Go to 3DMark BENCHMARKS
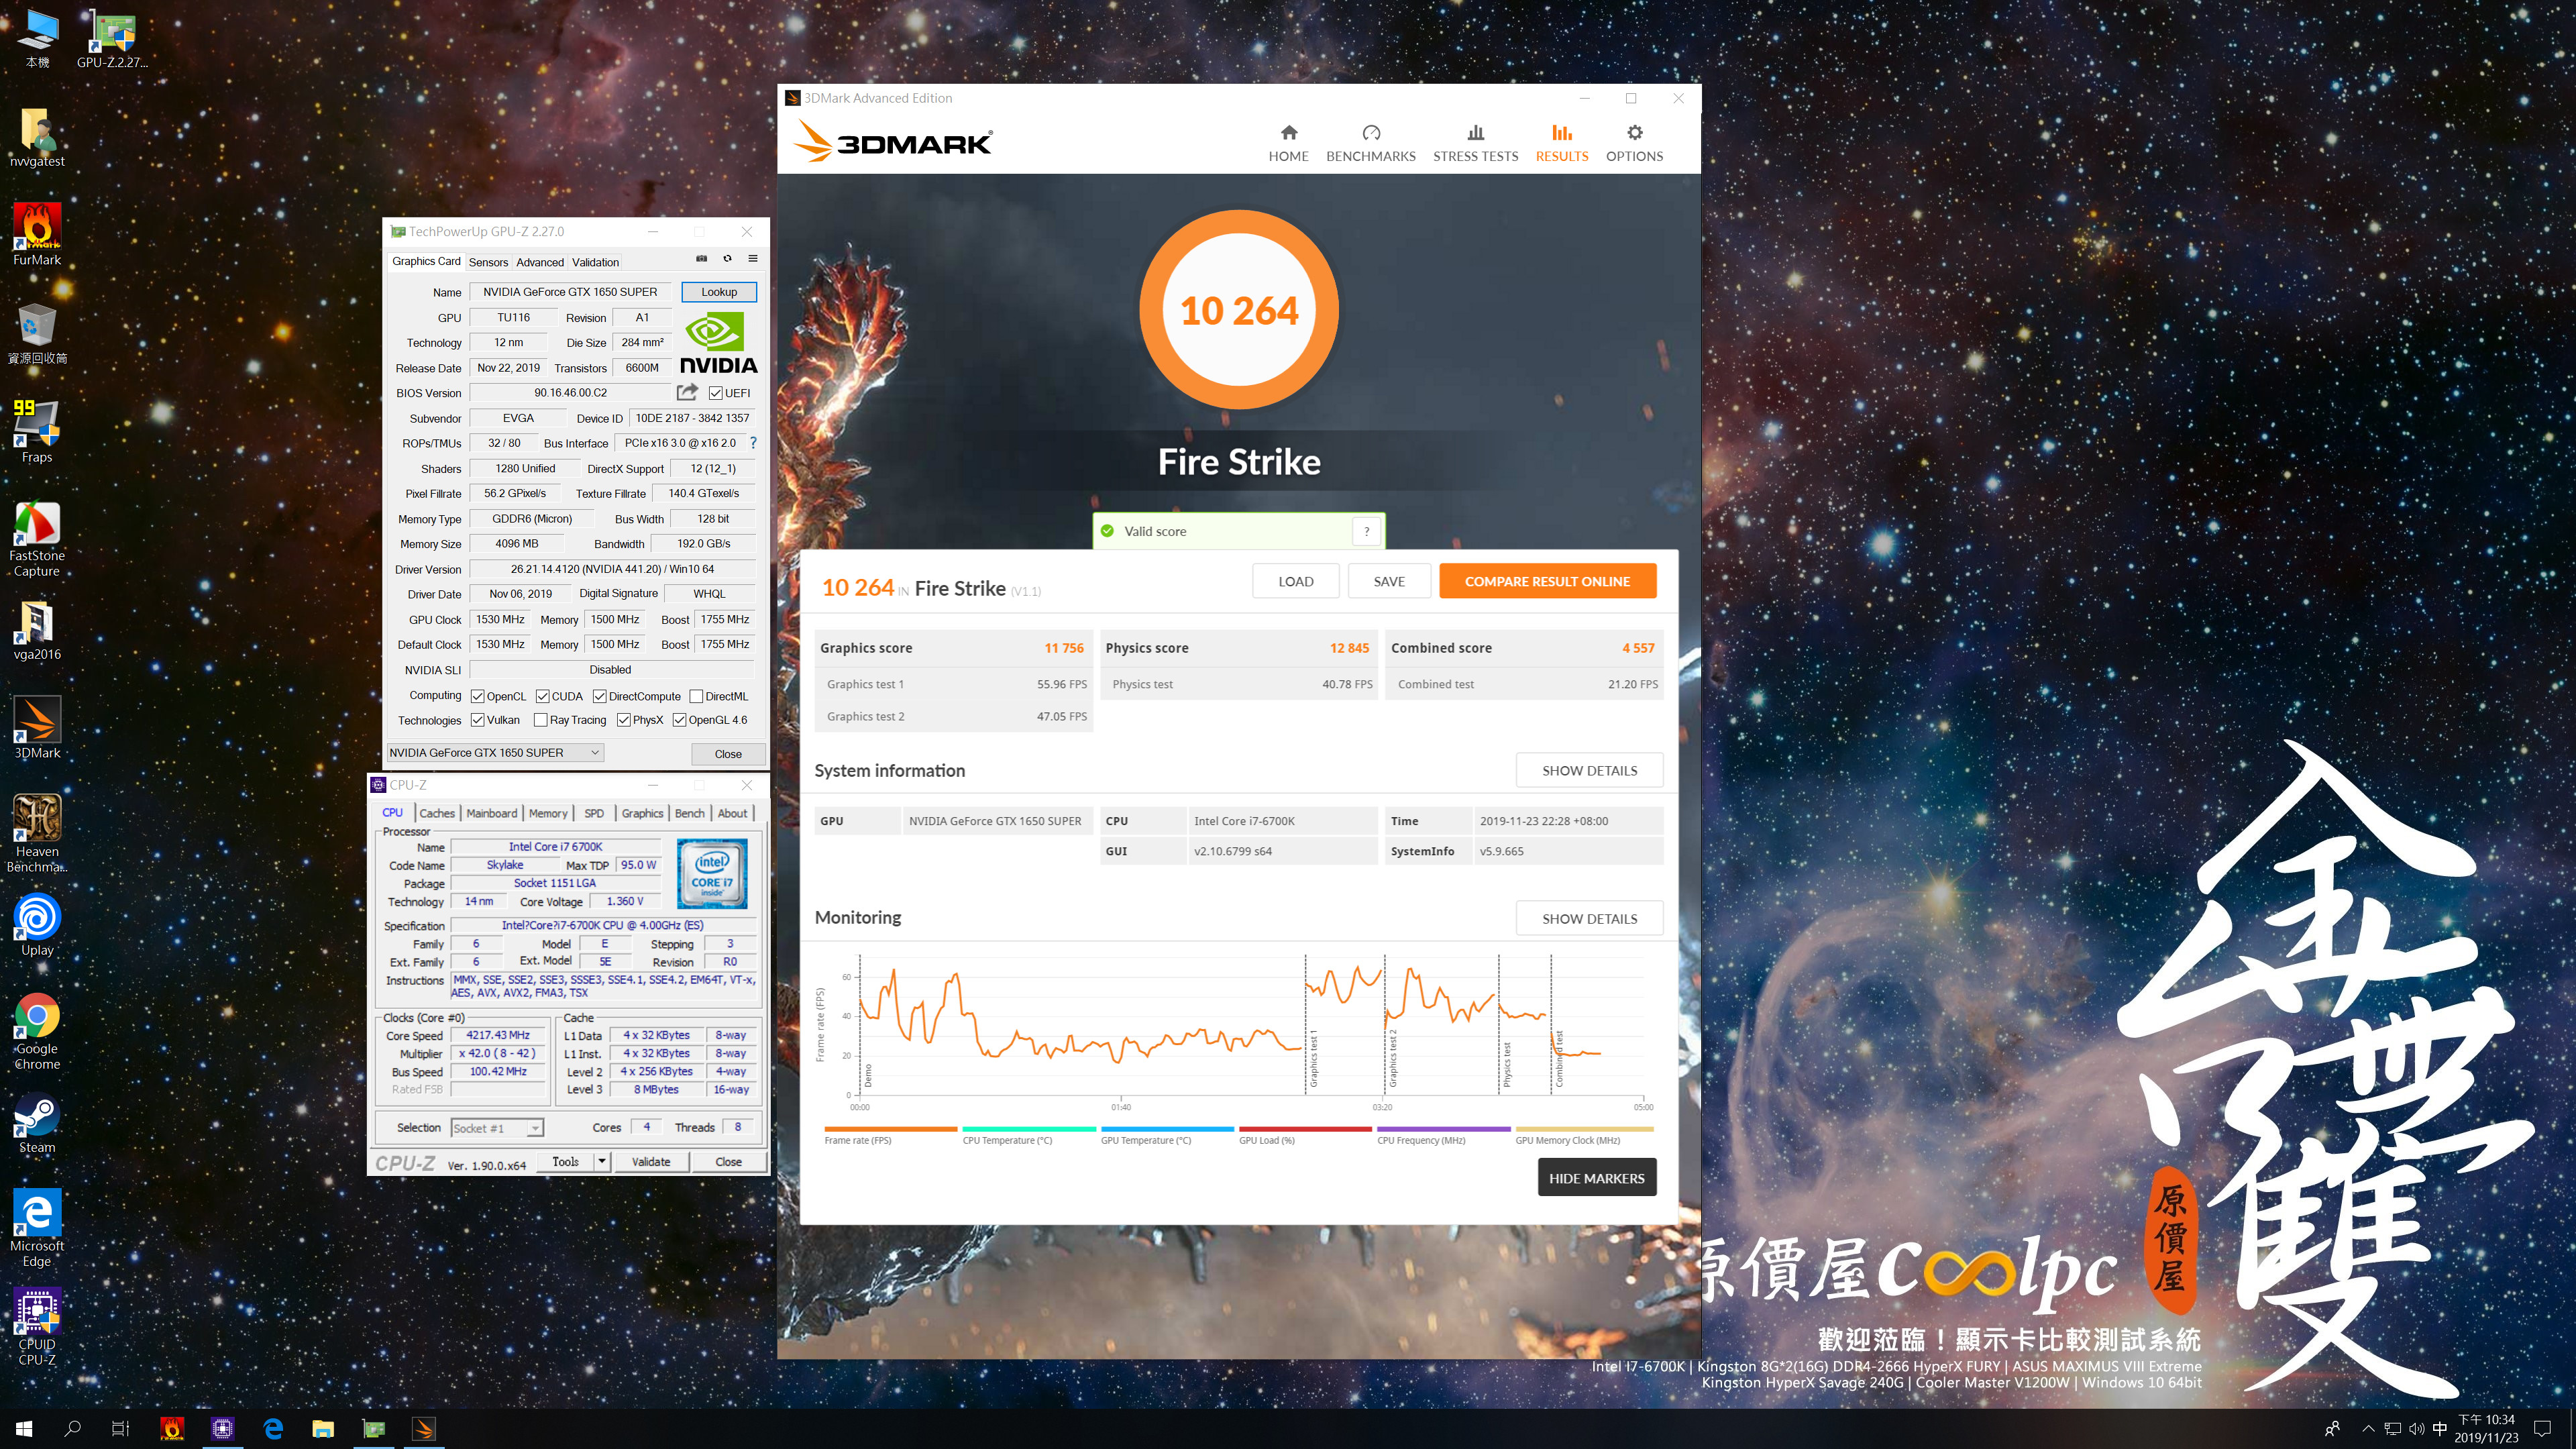 click(1370, 143)
